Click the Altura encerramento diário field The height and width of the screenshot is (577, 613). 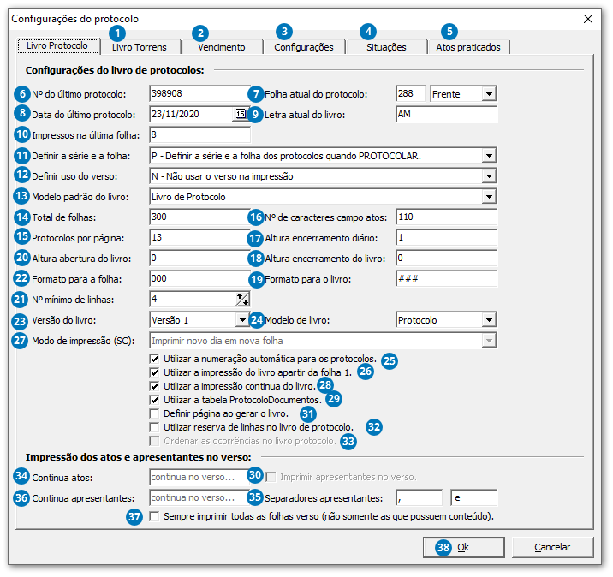coord(446,238)
